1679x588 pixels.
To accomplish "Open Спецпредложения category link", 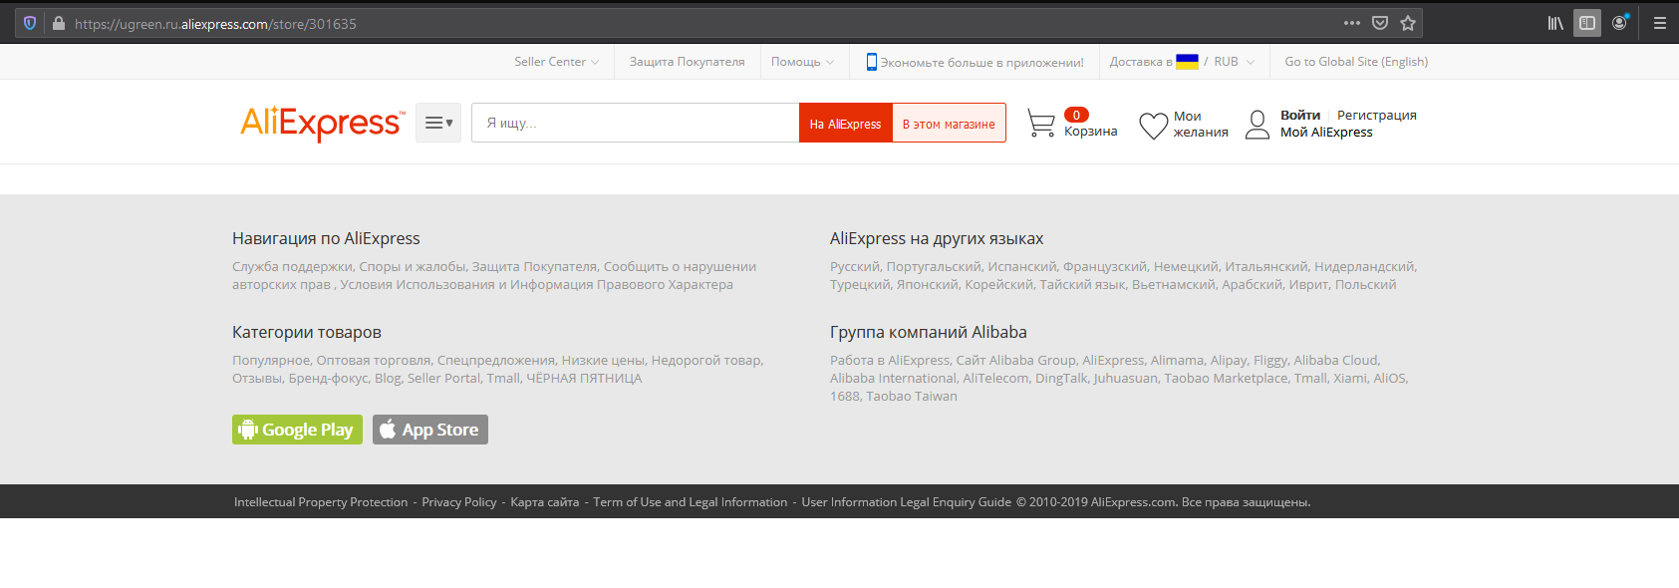I will pos(496,361).
